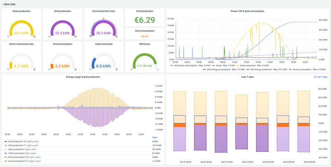331x167 pixels.
Task: Toggle Home consumption series in legend
Action: click(x=302, y=69)
